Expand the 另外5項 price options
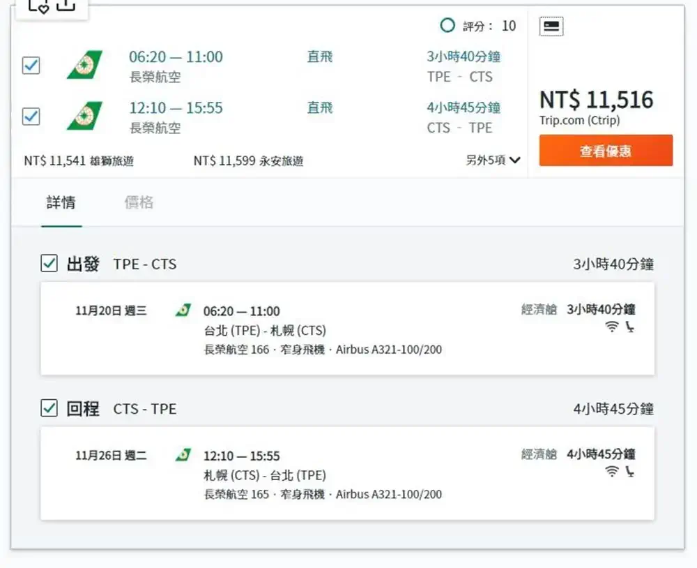The height and width of the screenshot is (568, 697). click(x=493, y=160)
